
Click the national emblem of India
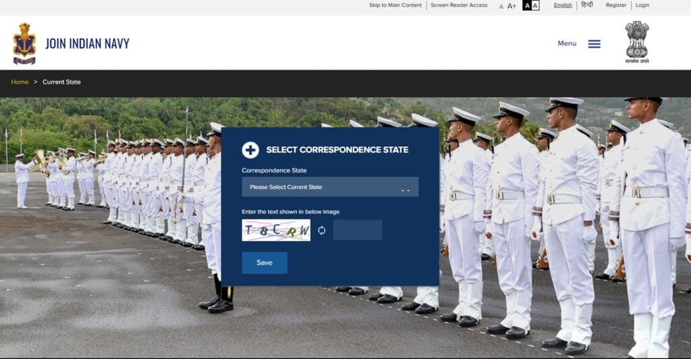tap(636, 42)
